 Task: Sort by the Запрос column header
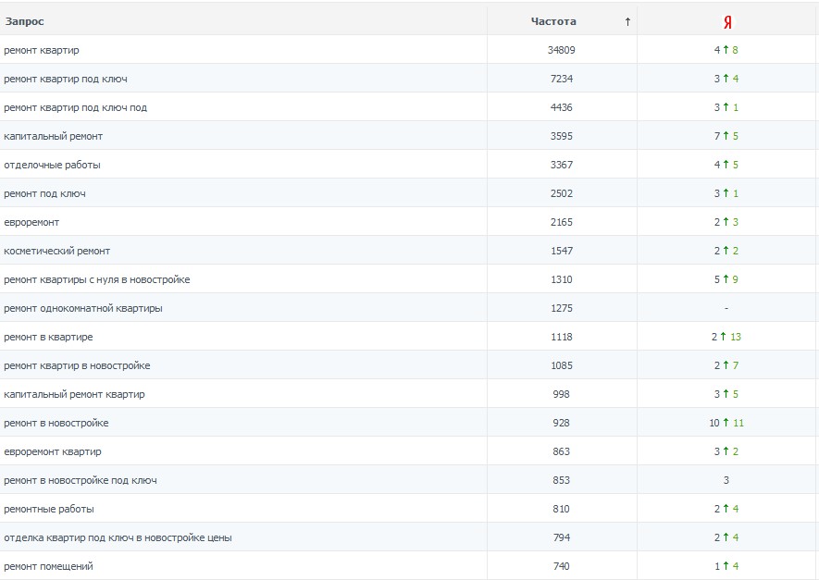coord(25,21)
